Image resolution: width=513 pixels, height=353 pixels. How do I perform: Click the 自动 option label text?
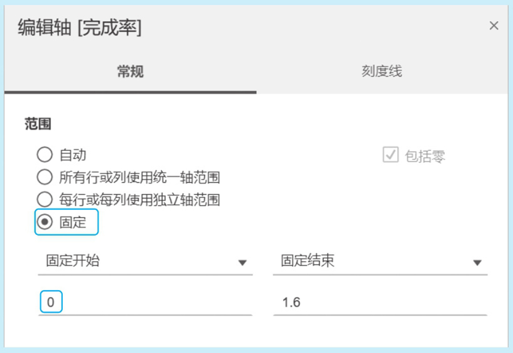(73, 155)
